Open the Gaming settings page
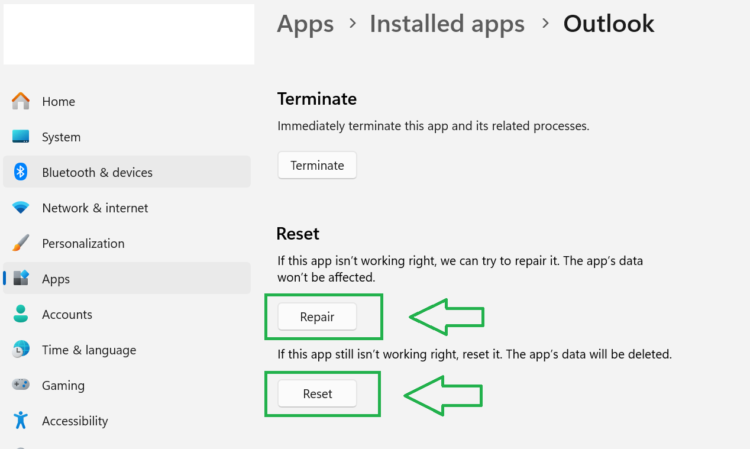The height and width of the screenshot is (449, 750). point(127,385)
